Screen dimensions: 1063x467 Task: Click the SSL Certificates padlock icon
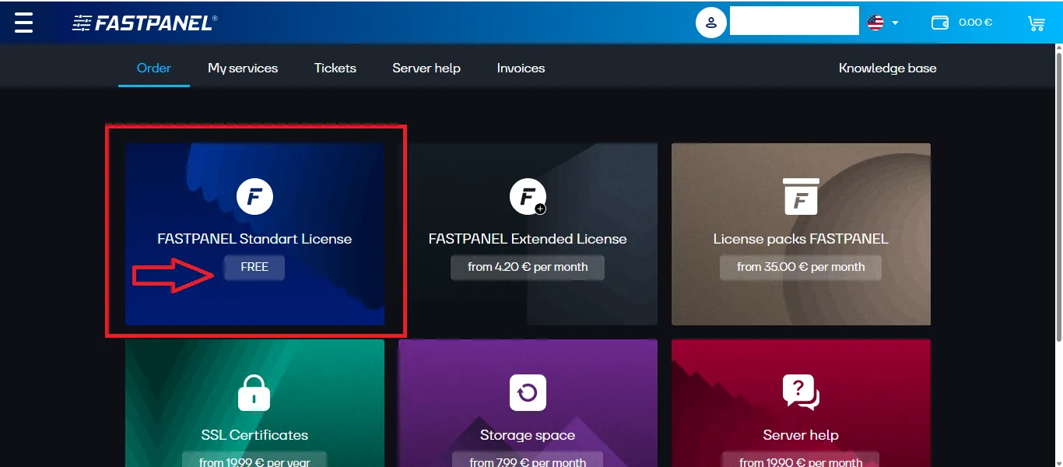(254, 392)
